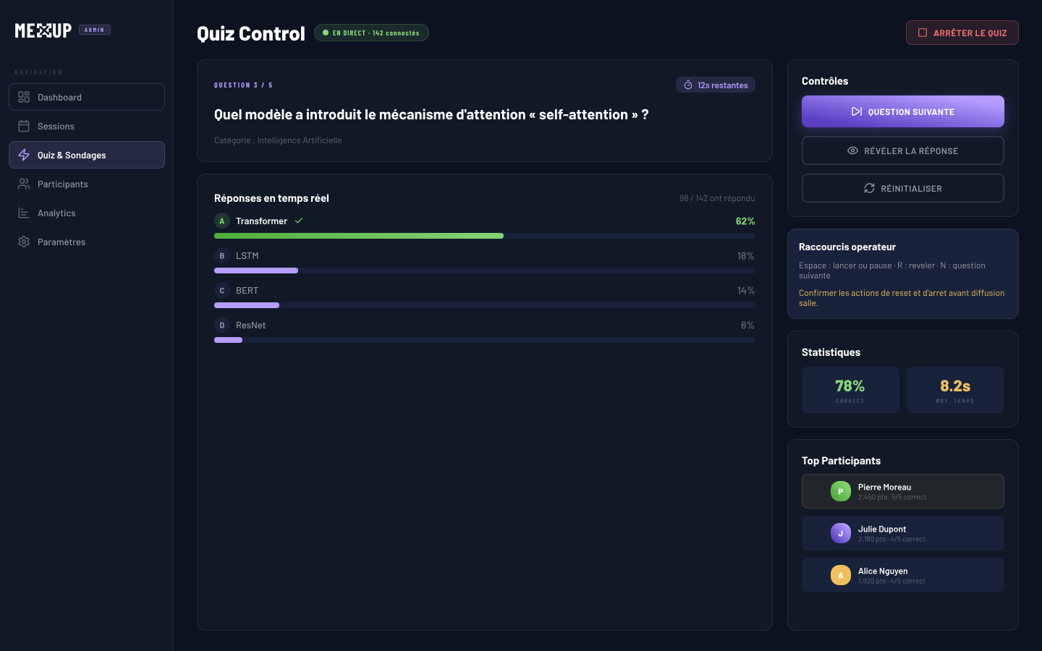Click the ADMIN badge next to the logo
The image size is (1042, 651).
tap(95, 30)
